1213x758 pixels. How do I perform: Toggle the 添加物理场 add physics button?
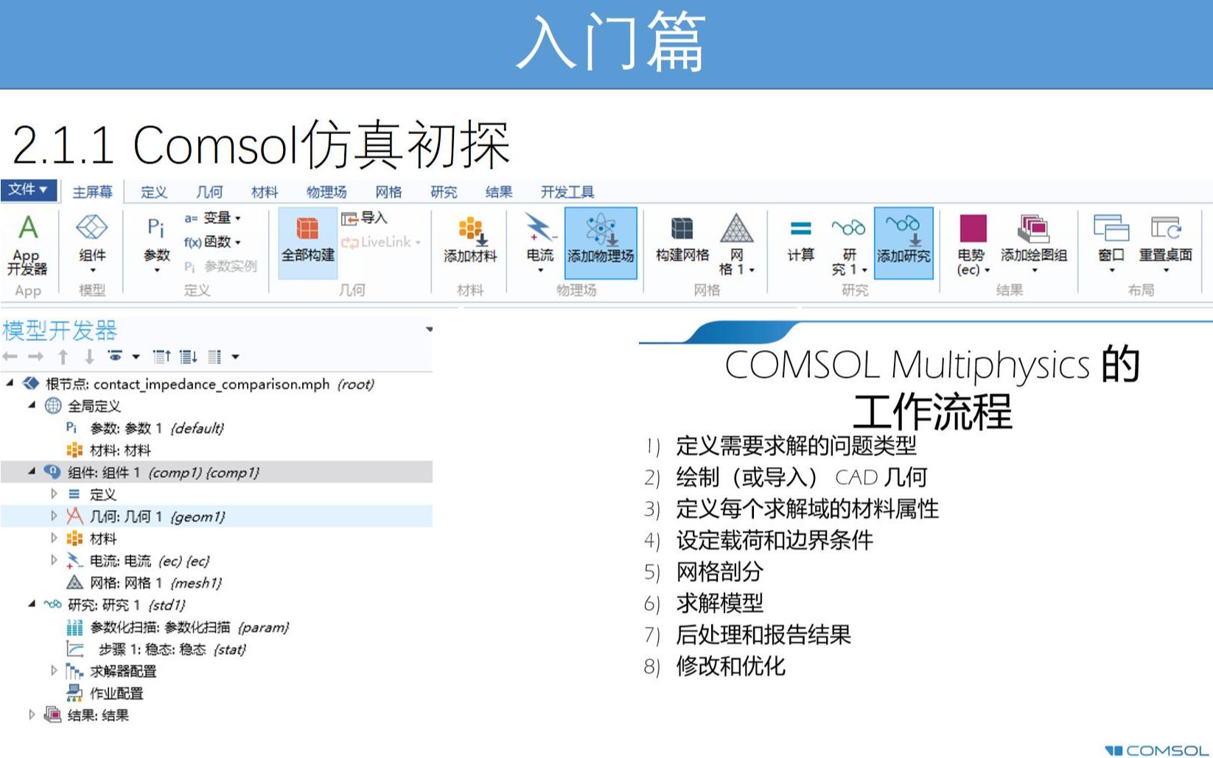pos(601,243)
